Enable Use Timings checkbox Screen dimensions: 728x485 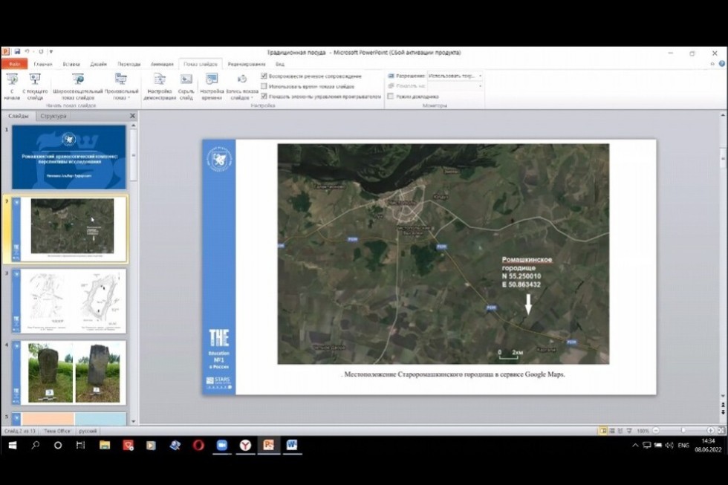click(264, 86)
